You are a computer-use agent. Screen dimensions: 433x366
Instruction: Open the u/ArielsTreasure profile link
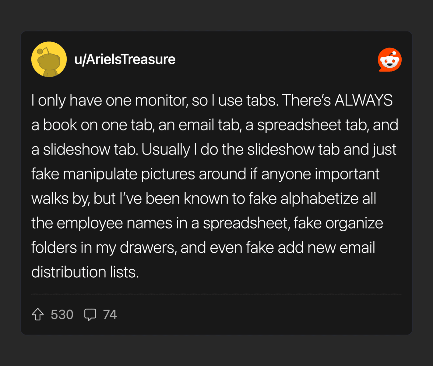point(125,59)
